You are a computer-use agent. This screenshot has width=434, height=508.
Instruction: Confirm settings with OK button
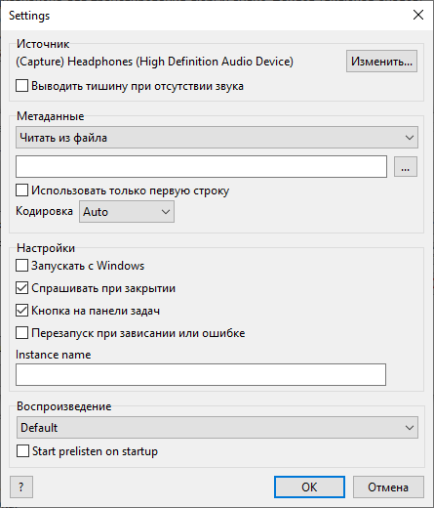coord(309,487)
